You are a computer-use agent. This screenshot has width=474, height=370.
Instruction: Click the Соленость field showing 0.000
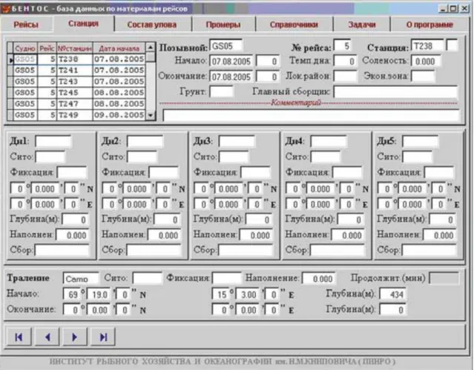(x=426, y=62)
